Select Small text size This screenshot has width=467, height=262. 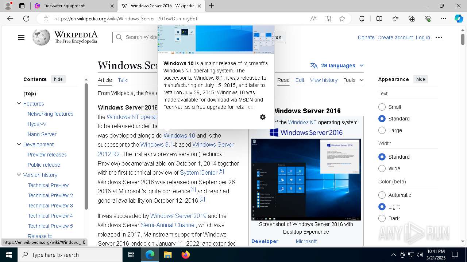(x=382, y=107)
